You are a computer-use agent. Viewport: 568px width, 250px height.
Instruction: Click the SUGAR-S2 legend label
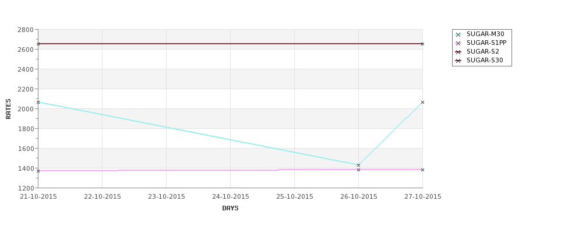[482, 51]
